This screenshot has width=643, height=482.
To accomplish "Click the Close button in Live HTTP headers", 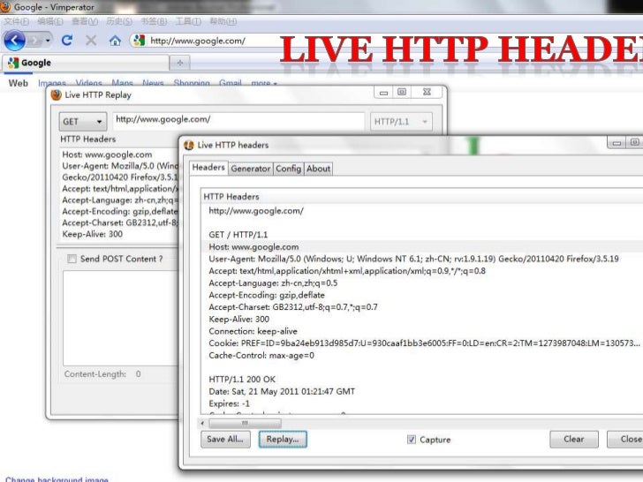I will click(x=625, y=440).
